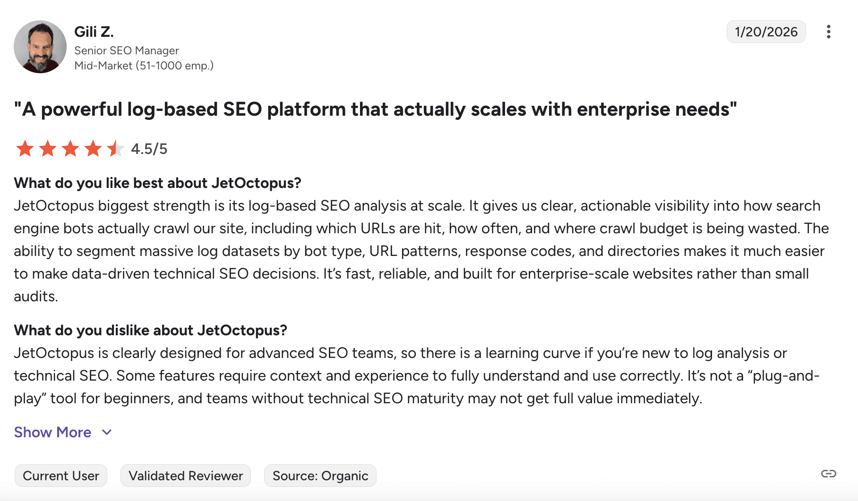Copy the review permalink via chain icon

(x=828, y=474)
